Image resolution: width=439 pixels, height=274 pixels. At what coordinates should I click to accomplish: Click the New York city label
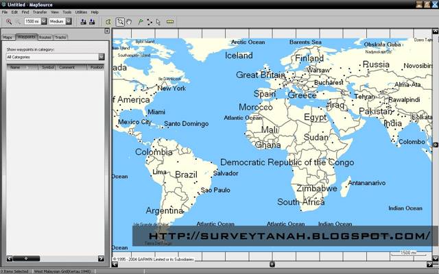(171, 88)
